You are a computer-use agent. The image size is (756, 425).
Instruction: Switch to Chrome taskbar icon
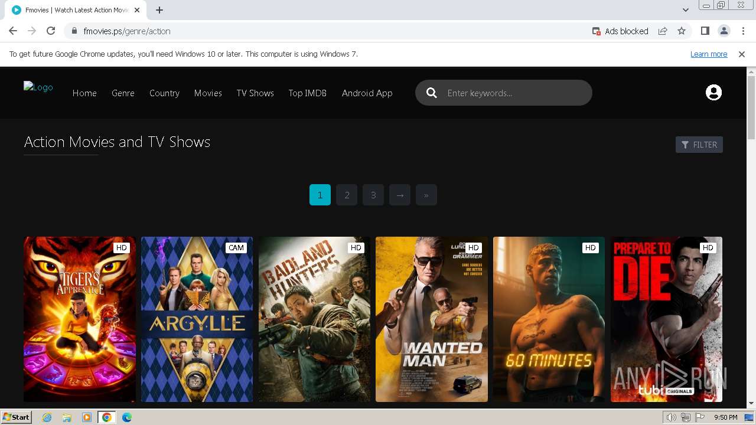107,417
